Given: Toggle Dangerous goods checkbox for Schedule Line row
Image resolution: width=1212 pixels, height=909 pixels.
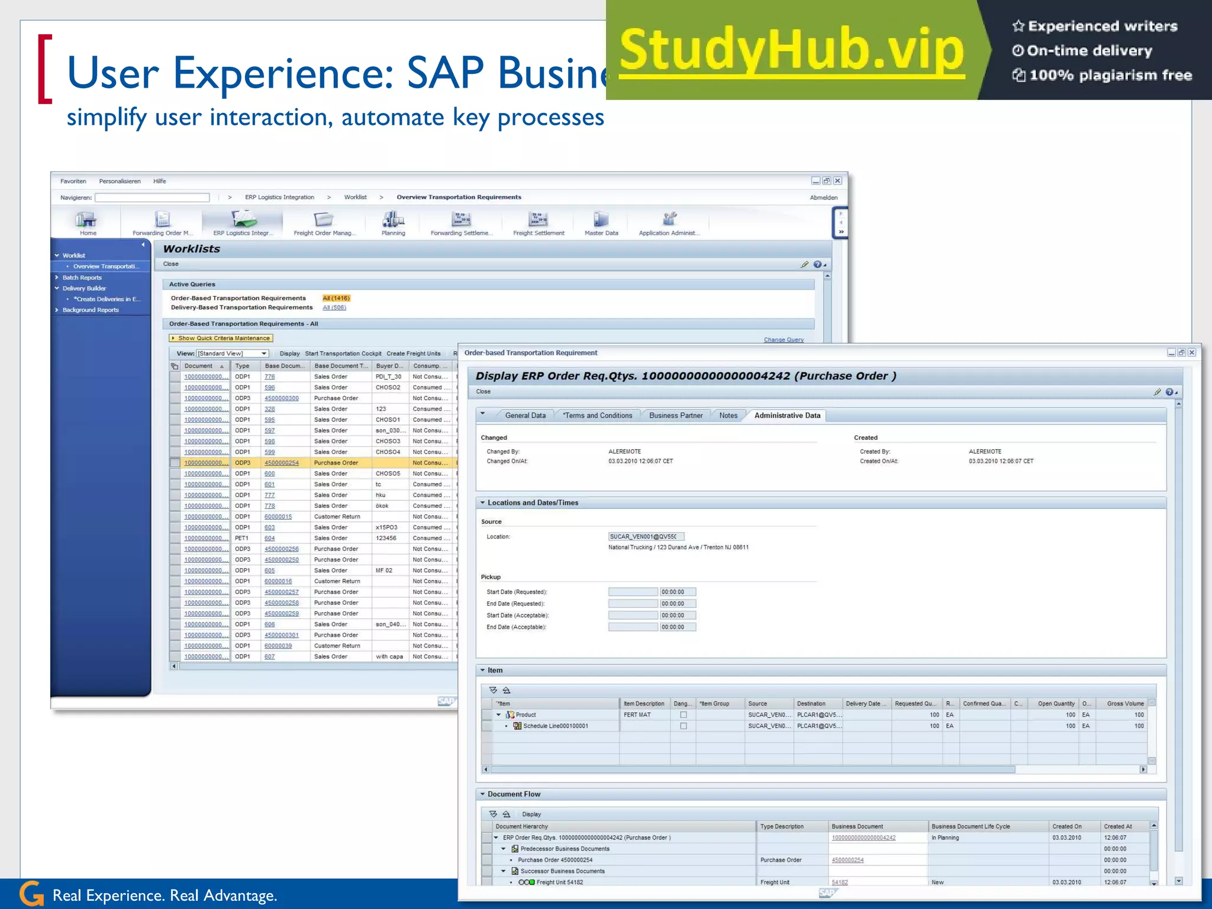Looking at the screenshot, I should coord(684,726).
